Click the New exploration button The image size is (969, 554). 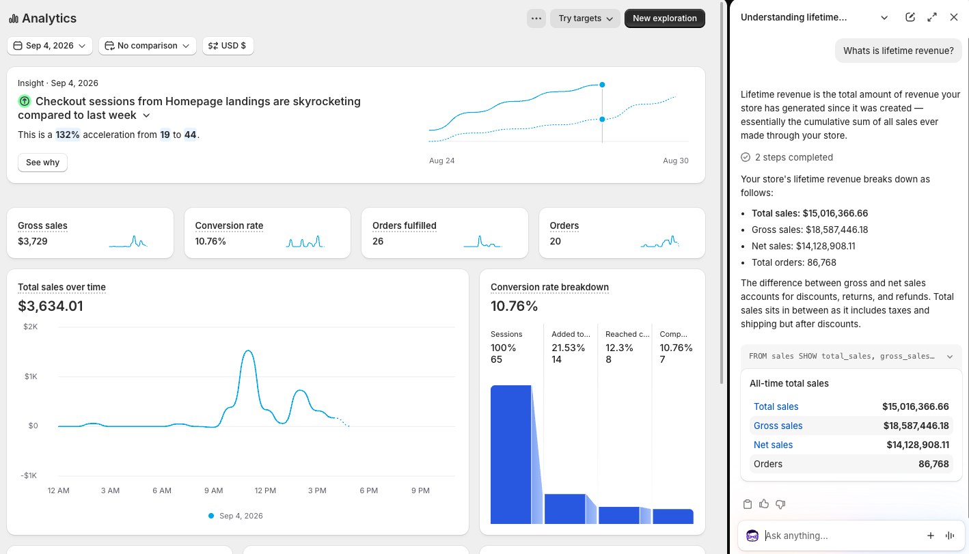click(x=665, y=18)
